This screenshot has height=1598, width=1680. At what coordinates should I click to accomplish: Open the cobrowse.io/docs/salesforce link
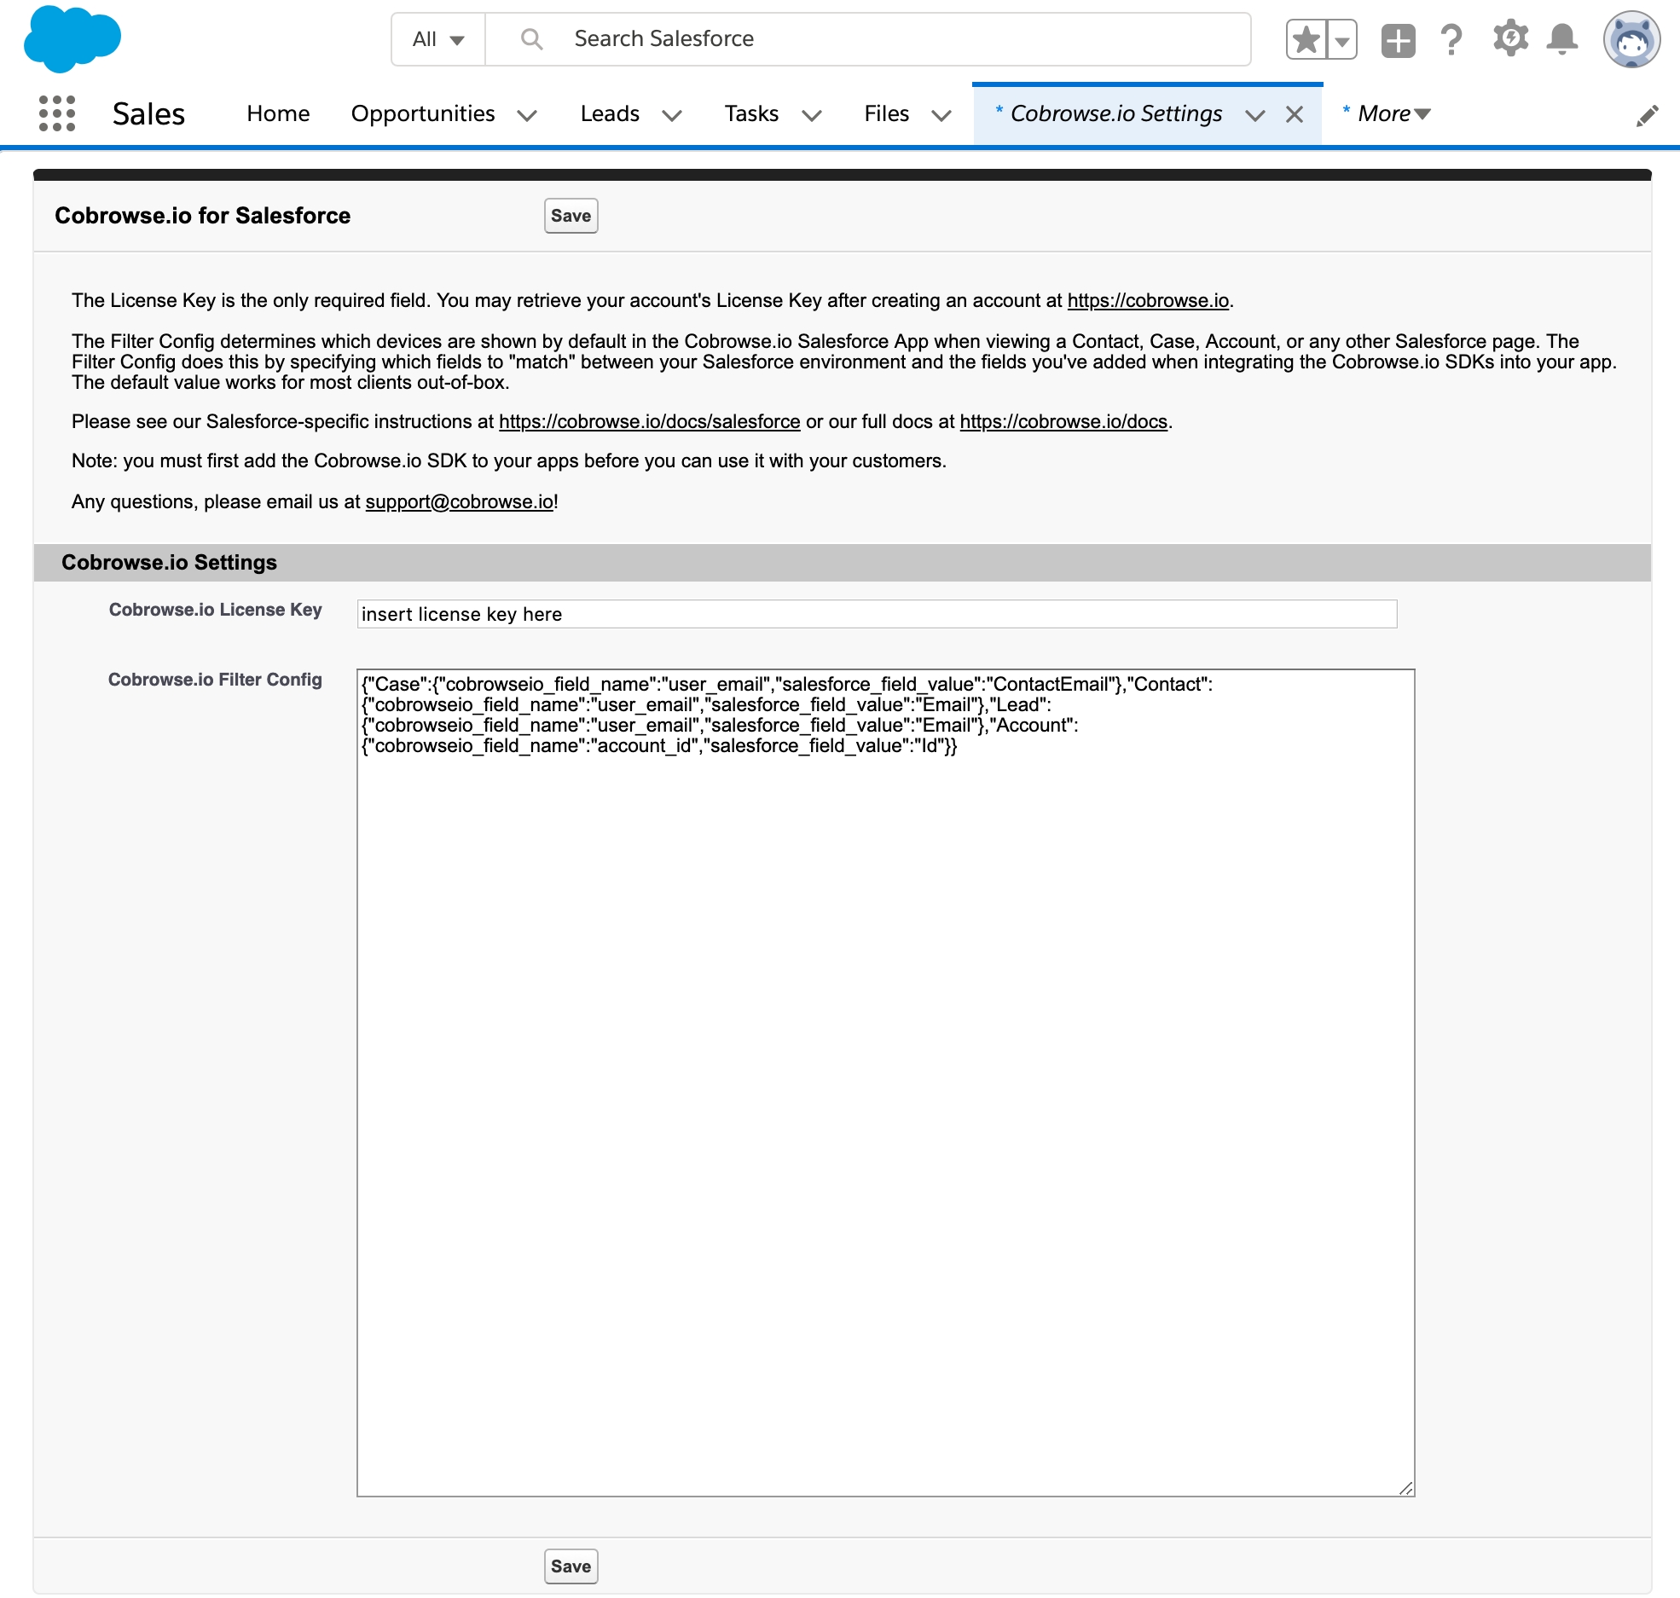point(650,421)
